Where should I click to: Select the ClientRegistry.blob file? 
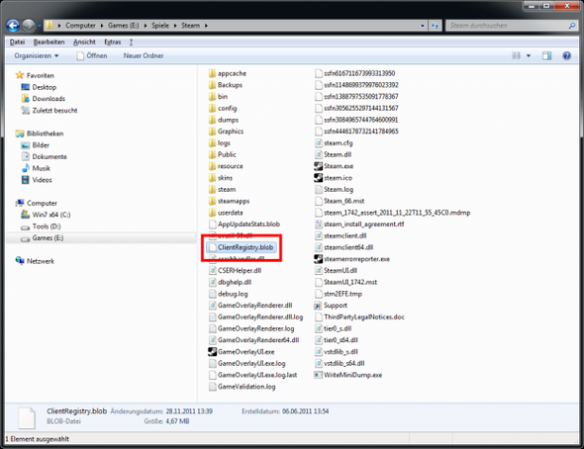(x=241, y=247)
